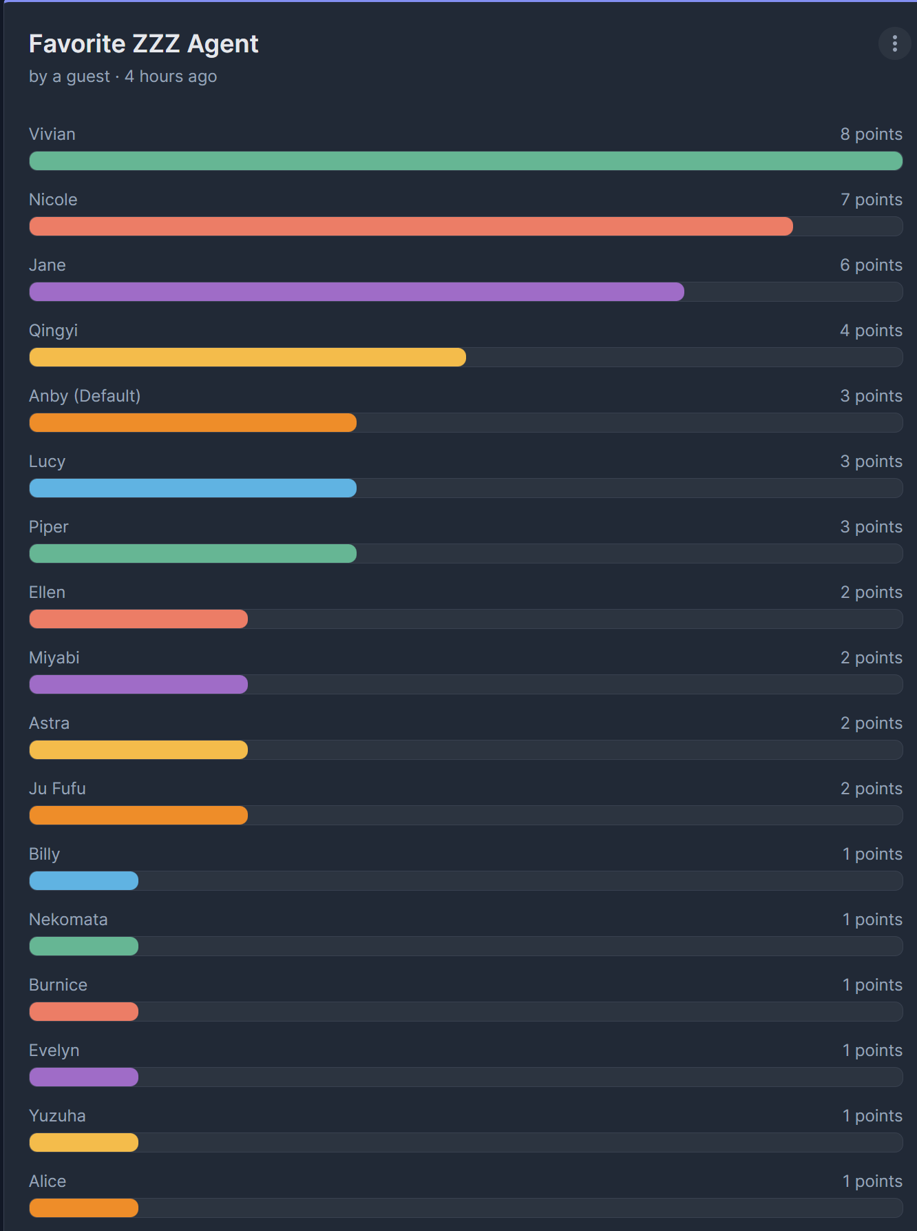Click Billy's blue result bar
The height and width of the screenshot is (1231, 917).
point(84,881)
